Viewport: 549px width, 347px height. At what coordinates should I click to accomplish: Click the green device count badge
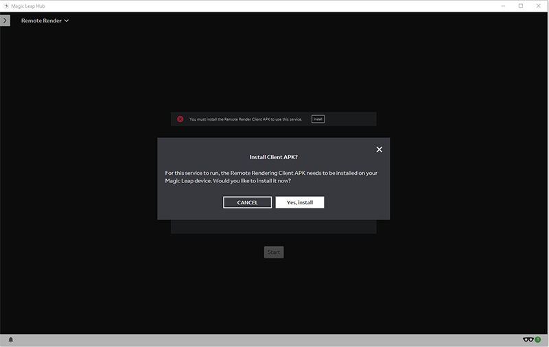pyautogui.click(x=537, y=339)
